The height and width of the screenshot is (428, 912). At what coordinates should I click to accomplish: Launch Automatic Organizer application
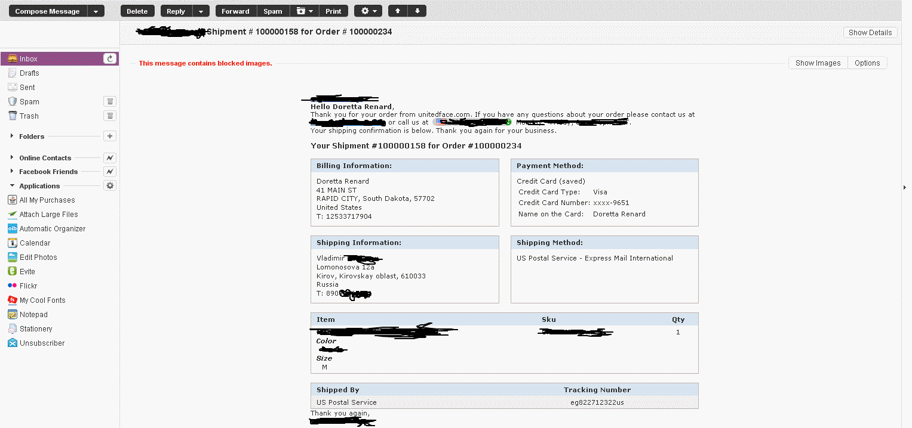pos(47,229)
